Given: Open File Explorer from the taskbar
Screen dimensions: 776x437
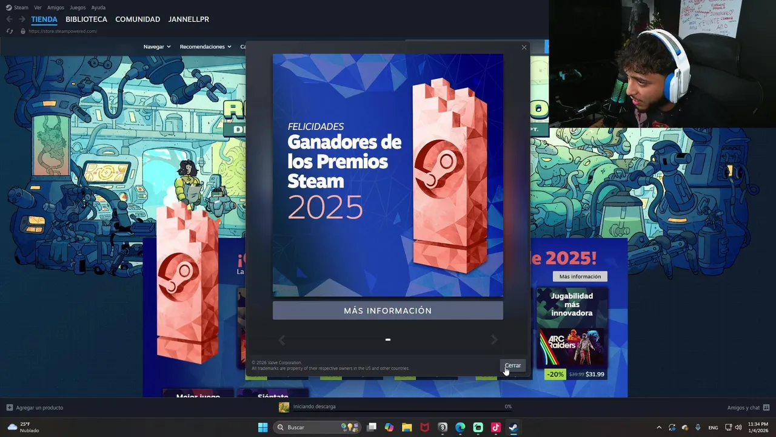Looking at the screenshot, I should (x=407, y=427).
